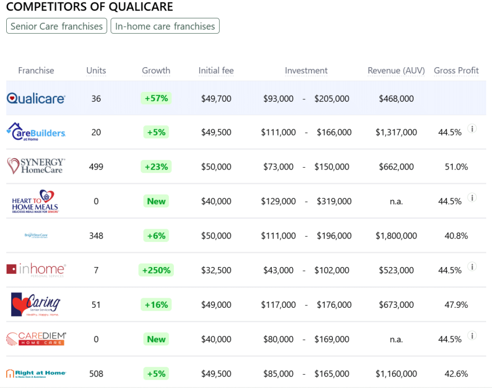The width and height of the screenshot is (492, 388).
Task: Open the CareBuilders at Home logo
Action: coord(36,132)
